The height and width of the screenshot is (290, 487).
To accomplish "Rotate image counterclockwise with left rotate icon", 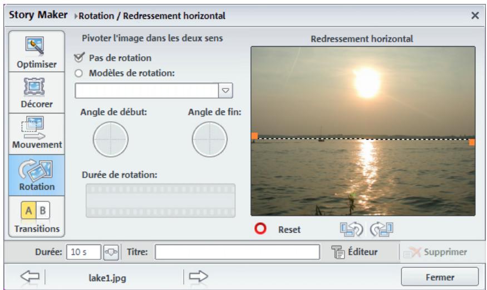I will (x=352, y=229).
